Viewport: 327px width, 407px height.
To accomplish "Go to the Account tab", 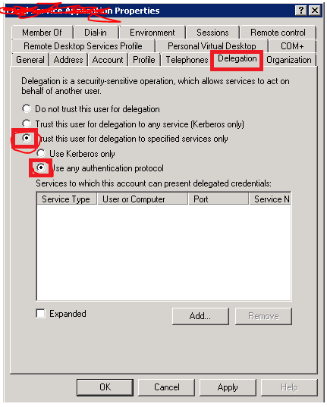I will pos(108,60).
